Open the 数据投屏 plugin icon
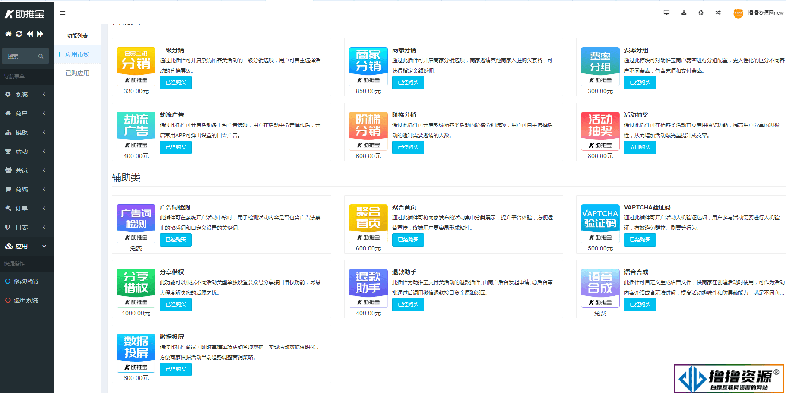This screenshot has height=393, width=786. 136,353
